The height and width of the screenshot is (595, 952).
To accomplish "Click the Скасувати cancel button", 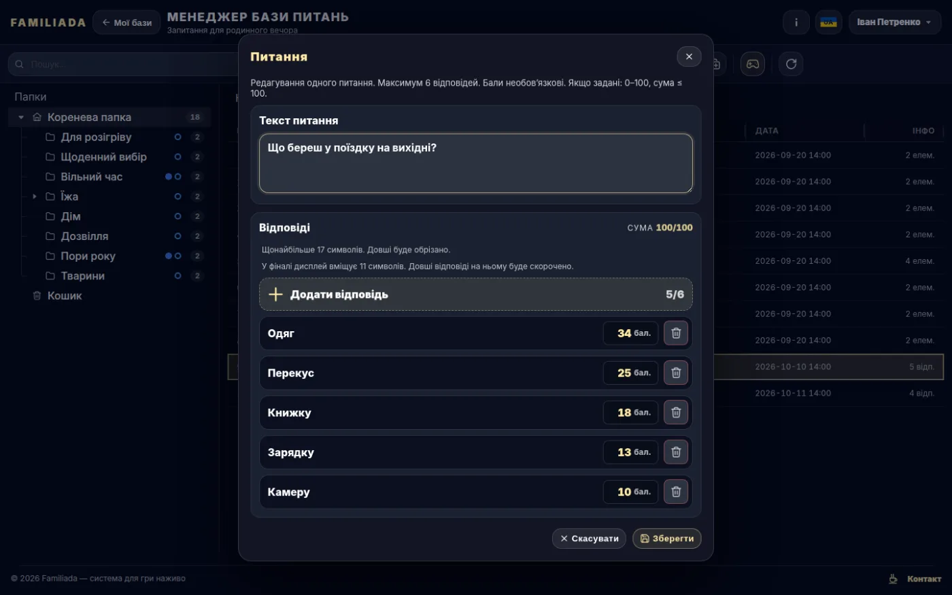I will tap(589, 539).
